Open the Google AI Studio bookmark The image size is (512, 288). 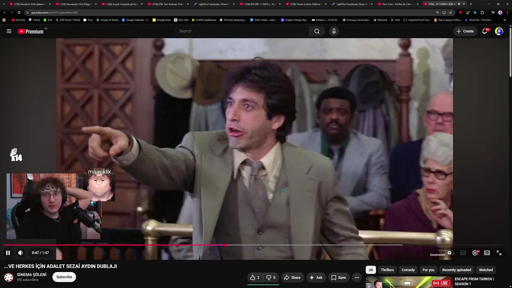click(x=107, y=20)
